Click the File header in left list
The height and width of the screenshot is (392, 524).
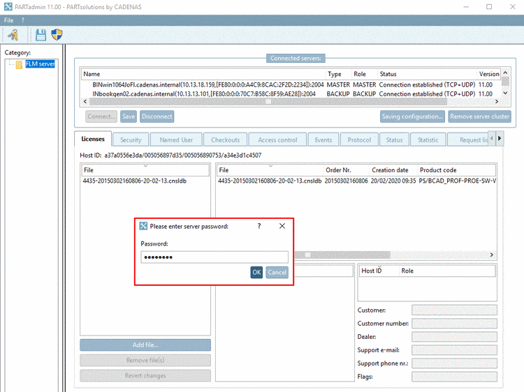pos(146,170)
